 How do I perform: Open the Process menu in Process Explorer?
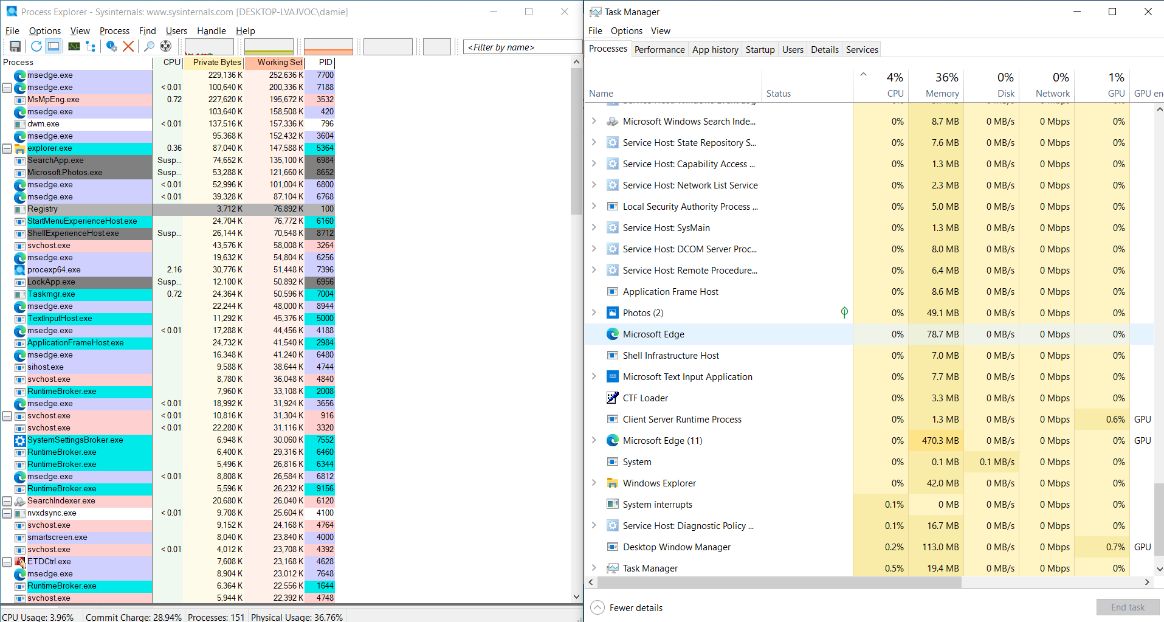[x=114, y=31]
